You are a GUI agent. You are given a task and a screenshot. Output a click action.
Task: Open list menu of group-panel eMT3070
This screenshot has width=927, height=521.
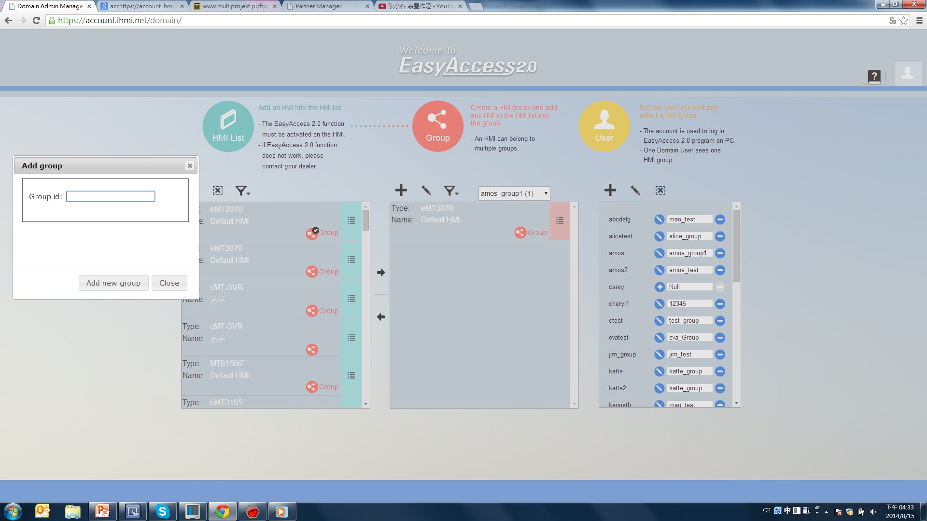pos(560,220)
